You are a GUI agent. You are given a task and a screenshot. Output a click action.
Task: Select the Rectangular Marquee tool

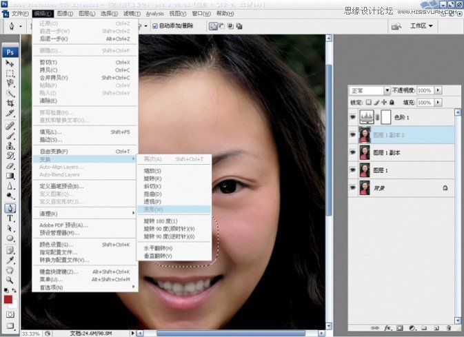click(10, 73)
